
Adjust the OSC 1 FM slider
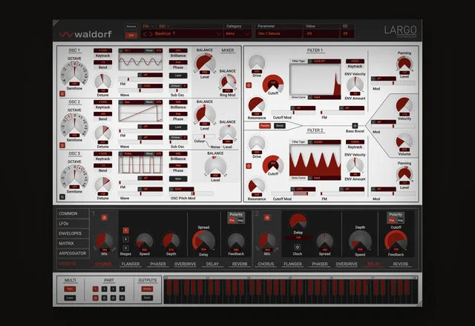pos(140,79)
